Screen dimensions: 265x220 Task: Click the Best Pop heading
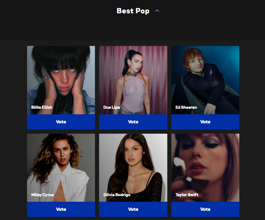pos(133,11)
